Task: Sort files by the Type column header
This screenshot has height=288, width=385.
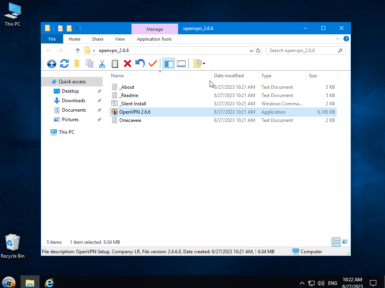Action: [282, 76]
